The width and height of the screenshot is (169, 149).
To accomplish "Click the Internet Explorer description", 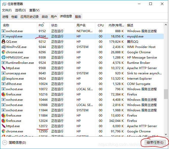I will [x=139, y=79].
